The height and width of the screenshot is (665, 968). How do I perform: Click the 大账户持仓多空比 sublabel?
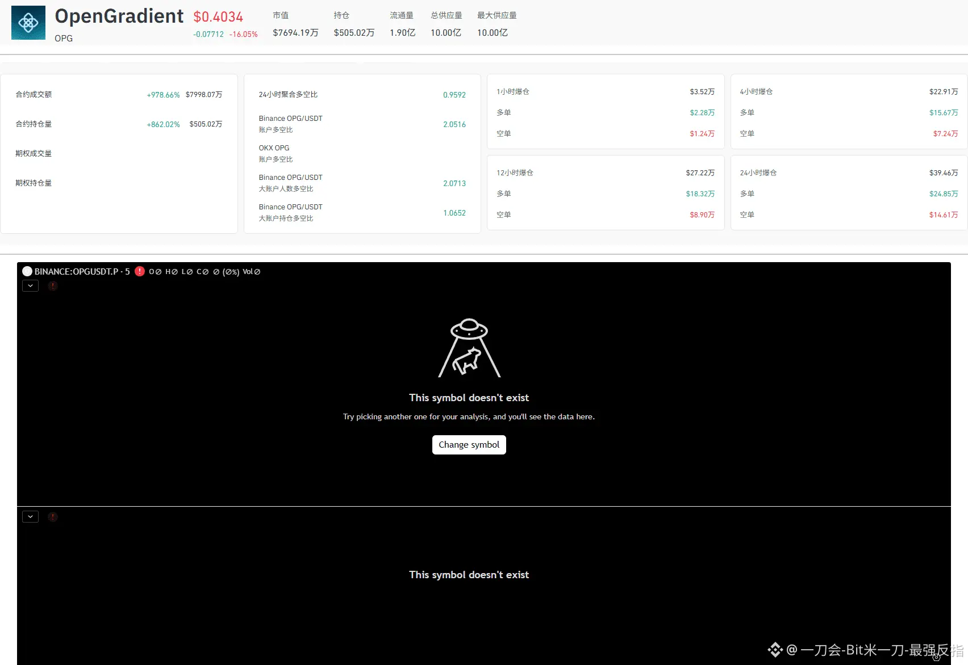tap(286, 218)
